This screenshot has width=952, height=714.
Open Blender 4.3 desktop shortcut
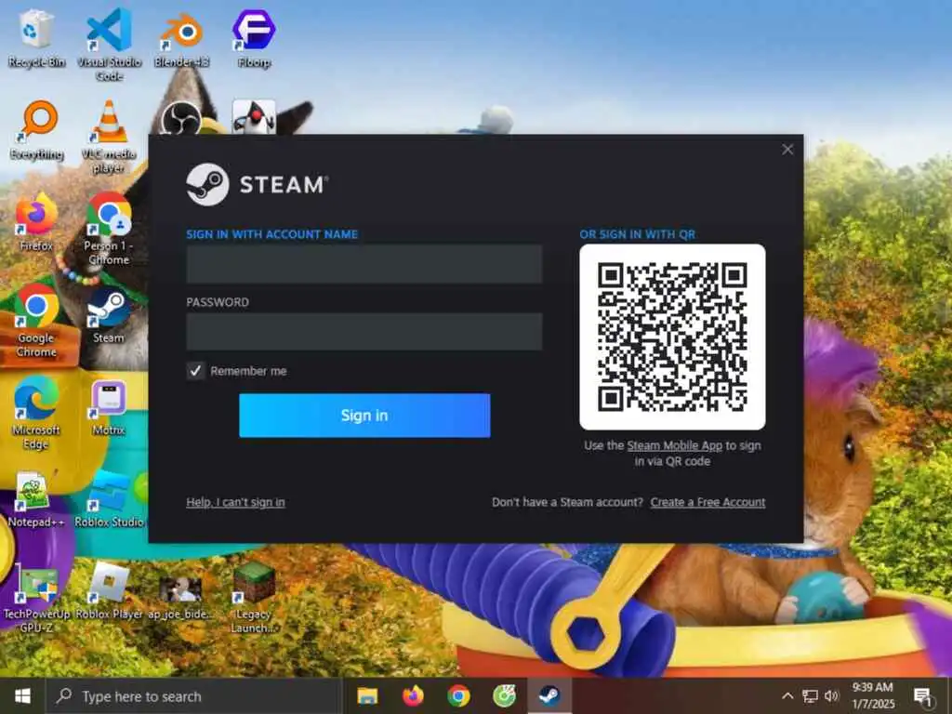[x=181, y=37]
